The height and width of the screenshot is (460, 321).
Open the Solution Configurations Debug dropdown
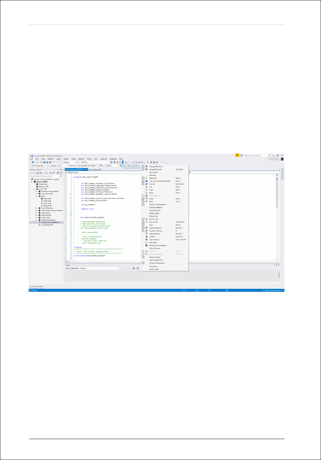70,162
